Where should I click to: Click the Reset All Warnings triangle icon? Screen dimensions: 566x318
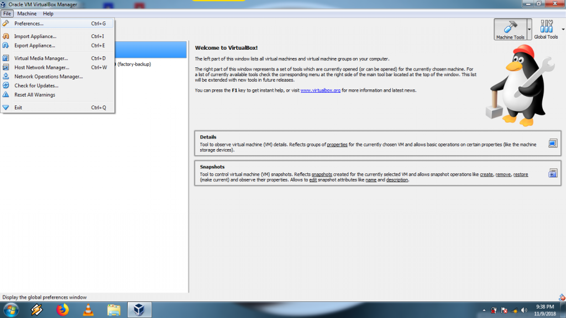(x=6, y=95)
